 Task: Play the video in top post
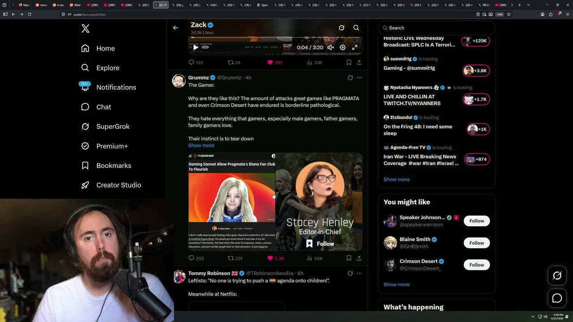[x=195, y=47]
